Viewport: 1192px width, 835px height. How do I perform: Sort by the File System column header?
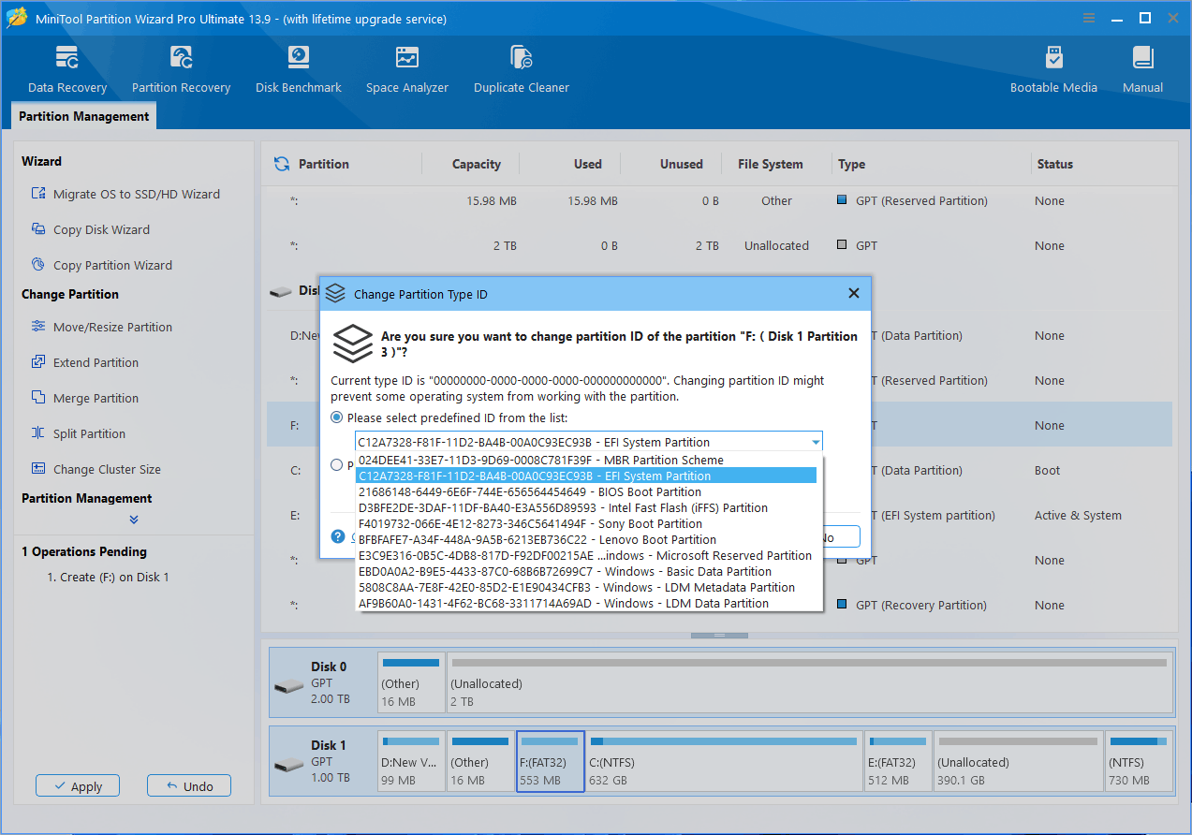click(770, 164)
